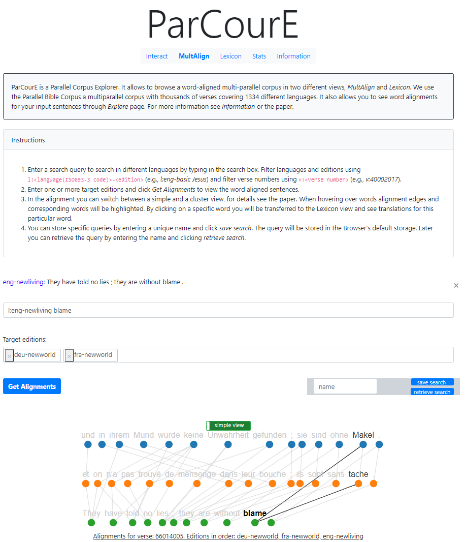465x542 pixels.
Task: Open the eng-newliving edition link
Action: [23, 282]
